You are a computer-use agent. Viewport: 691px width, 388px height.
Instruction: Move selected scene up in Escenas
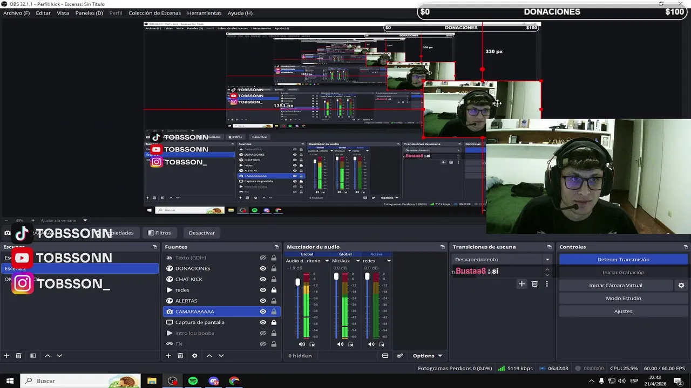tap(48, 356)
